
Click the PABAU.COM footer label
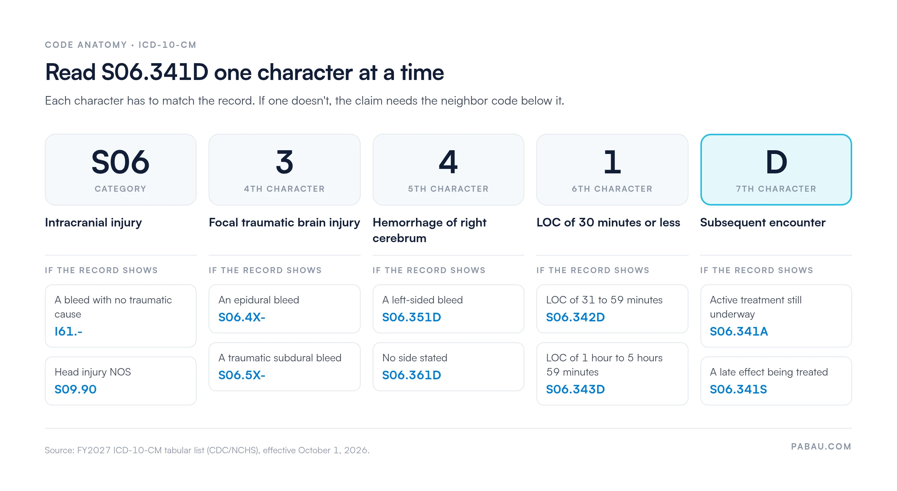tap(821, 447)
